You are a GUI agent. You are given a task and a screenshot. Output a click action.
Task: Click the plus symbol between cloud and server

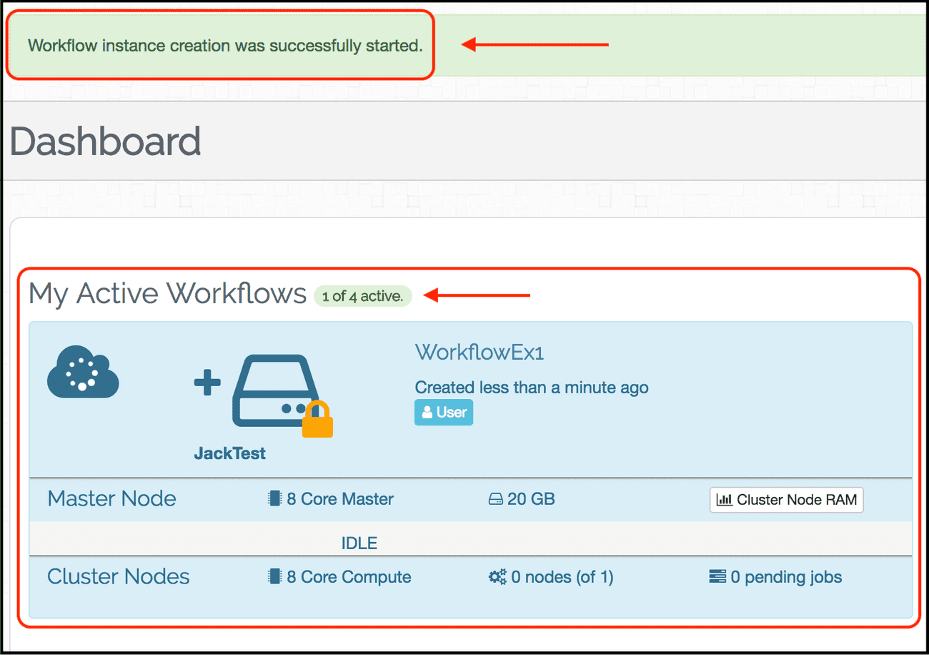point(206,383)
